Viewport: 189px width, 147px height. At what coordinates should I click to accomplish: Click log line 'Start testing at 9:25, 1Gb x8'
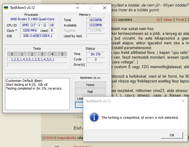(27, 85)
